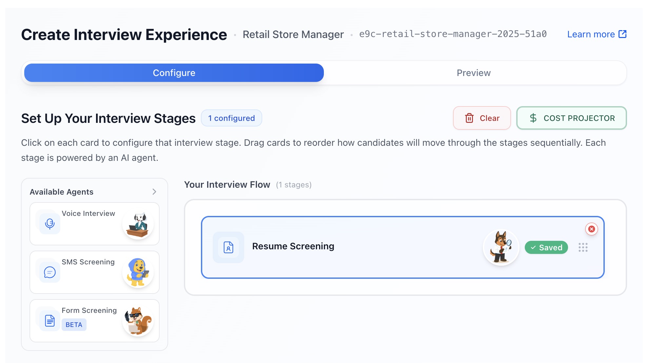Image resolution: width=649 pixels, height=363 pixels.
Task: Click the SMS Screening chat bubble icon
Action: (x=50, y=272)
